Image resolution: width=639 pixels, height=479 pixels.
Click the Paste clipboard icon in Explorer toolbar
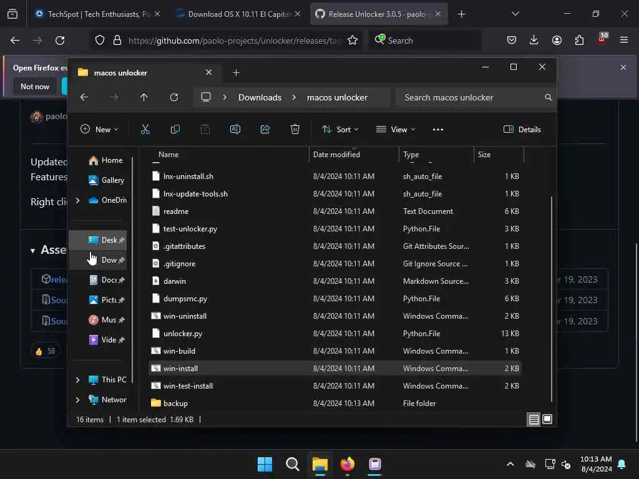click(205, 130)
